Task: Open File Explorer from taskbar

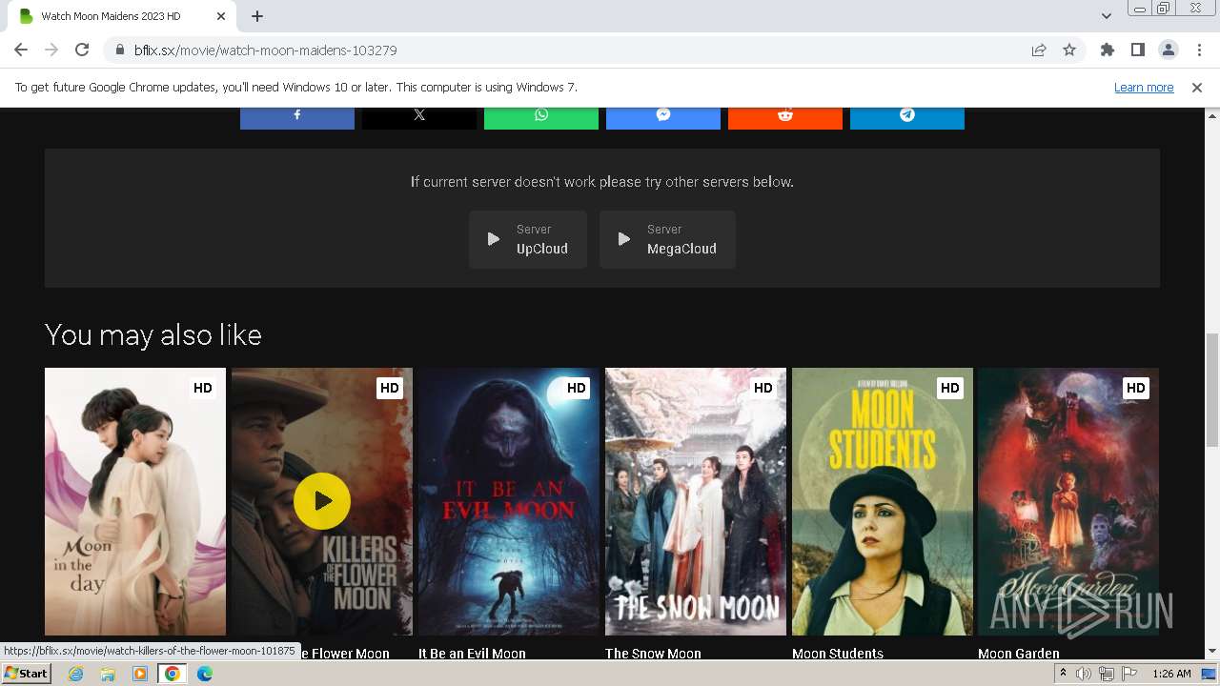Action: click(x=108, y=674)
